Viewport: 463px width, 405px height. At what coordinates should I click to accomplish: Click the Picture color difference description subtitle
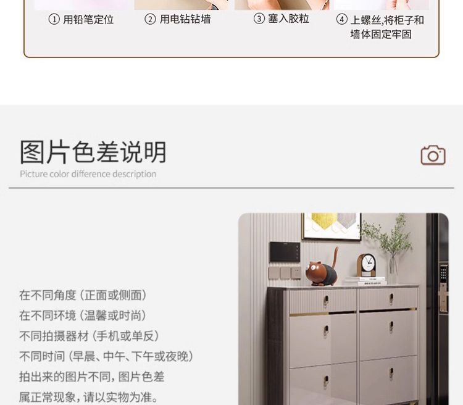click(88, 174)
